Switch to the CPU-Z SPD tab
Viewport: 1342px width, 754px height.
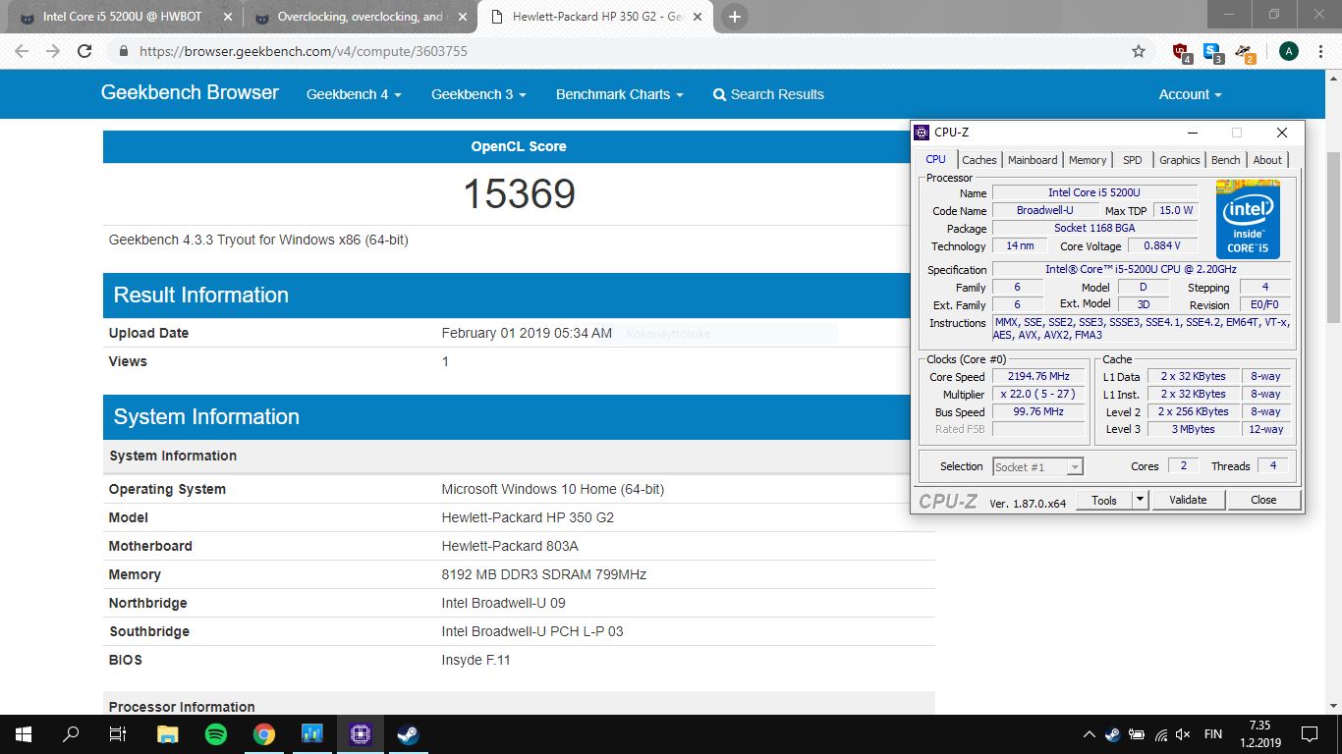click(1133, 160)
